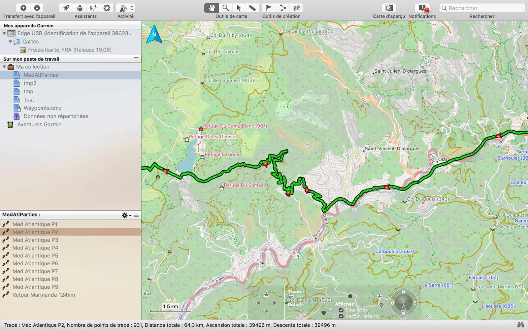This screenshot has height=330, width=528.
Task: Pan the map right with the right arrow
Action: point(275,303)
